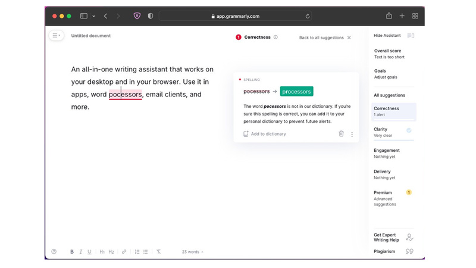Click the browser forward arrow

(x=118, y=16)
